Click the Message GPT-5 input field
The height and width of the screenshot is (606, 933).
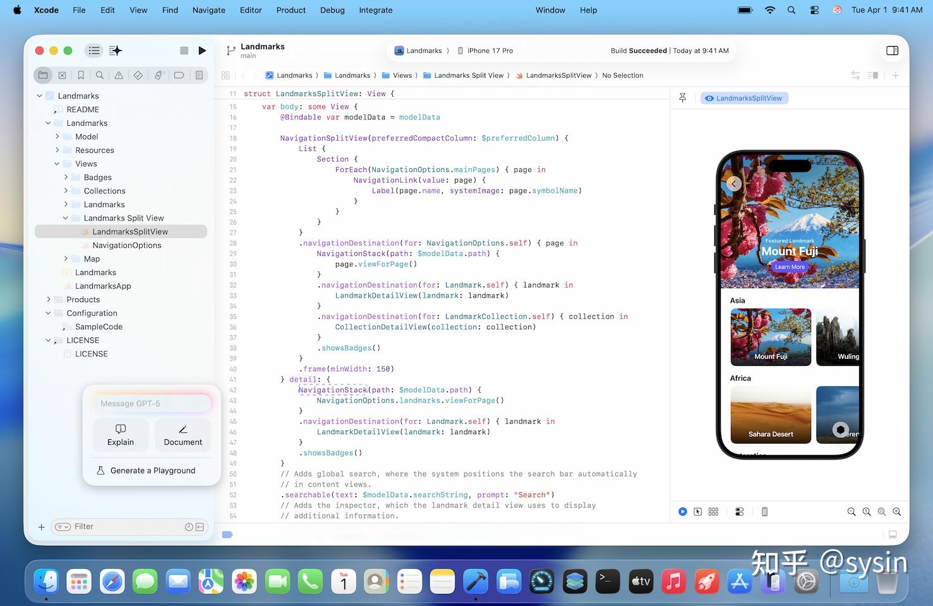tap(152, 403)
